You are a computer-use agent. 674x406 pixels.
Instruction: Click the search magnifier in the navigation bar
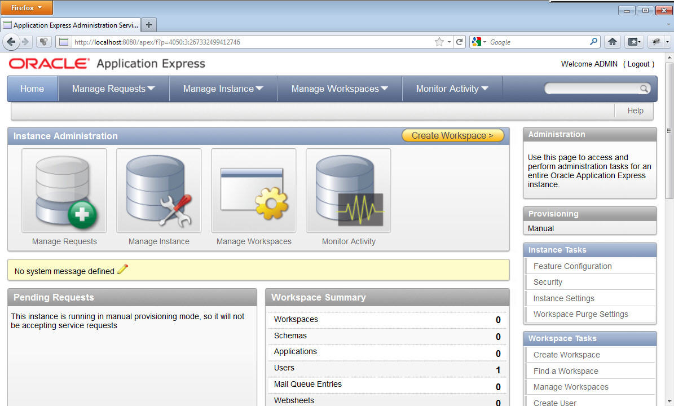[644, 89]
